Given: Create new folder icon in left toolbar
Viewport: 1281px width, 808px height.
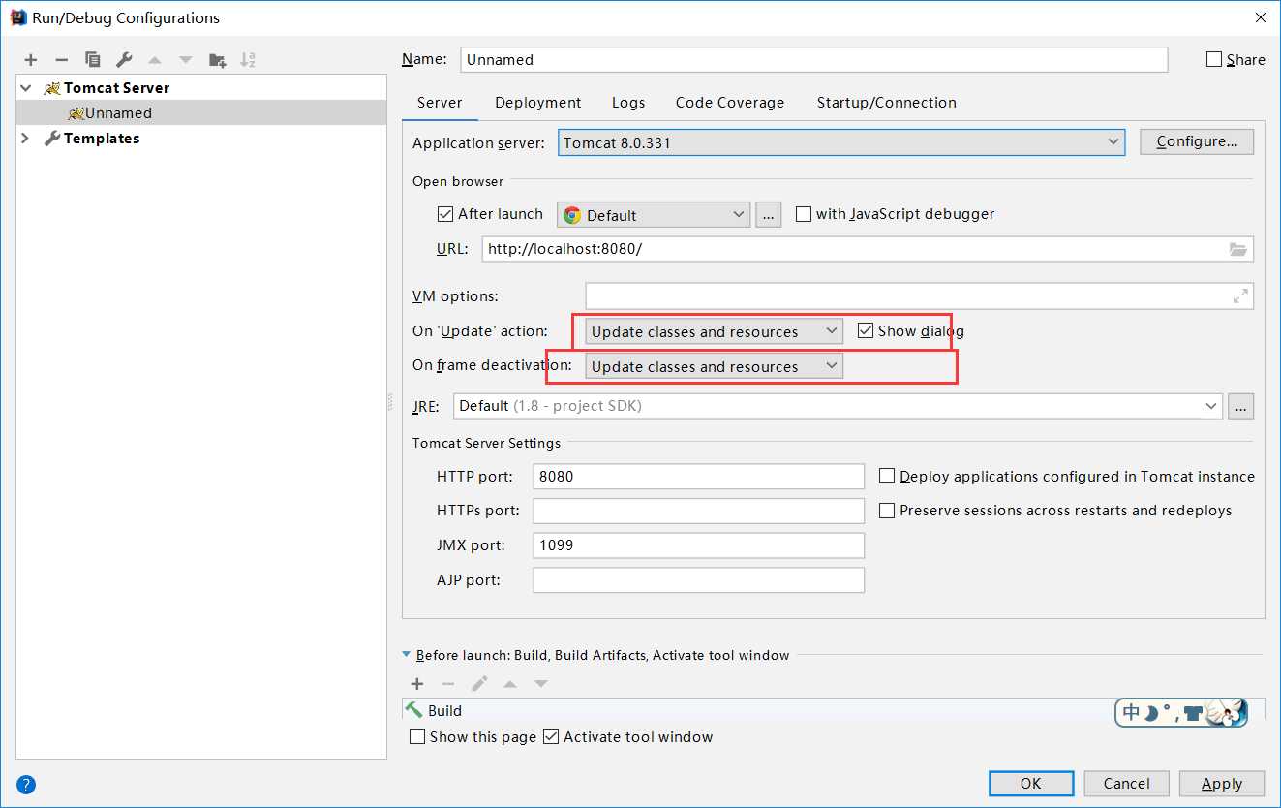Looking at the screenshot, I should [218, 60].
